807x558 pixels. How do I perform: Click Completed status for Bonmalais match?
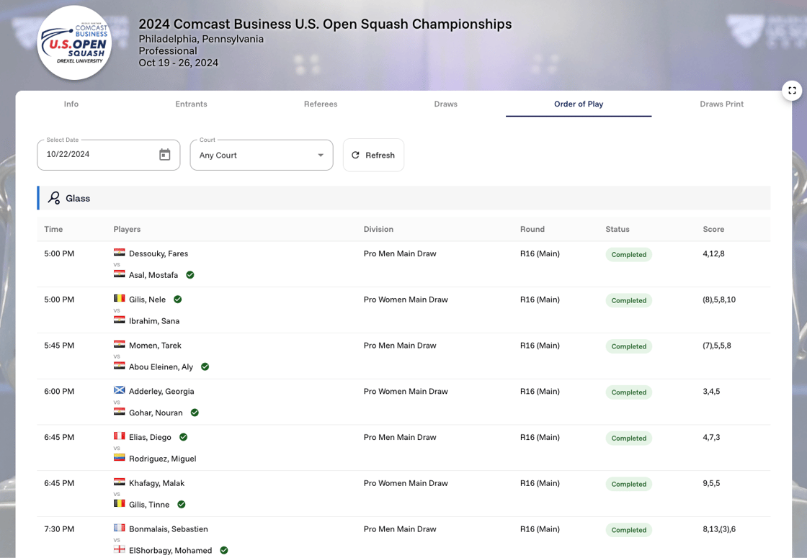(628, 530)
